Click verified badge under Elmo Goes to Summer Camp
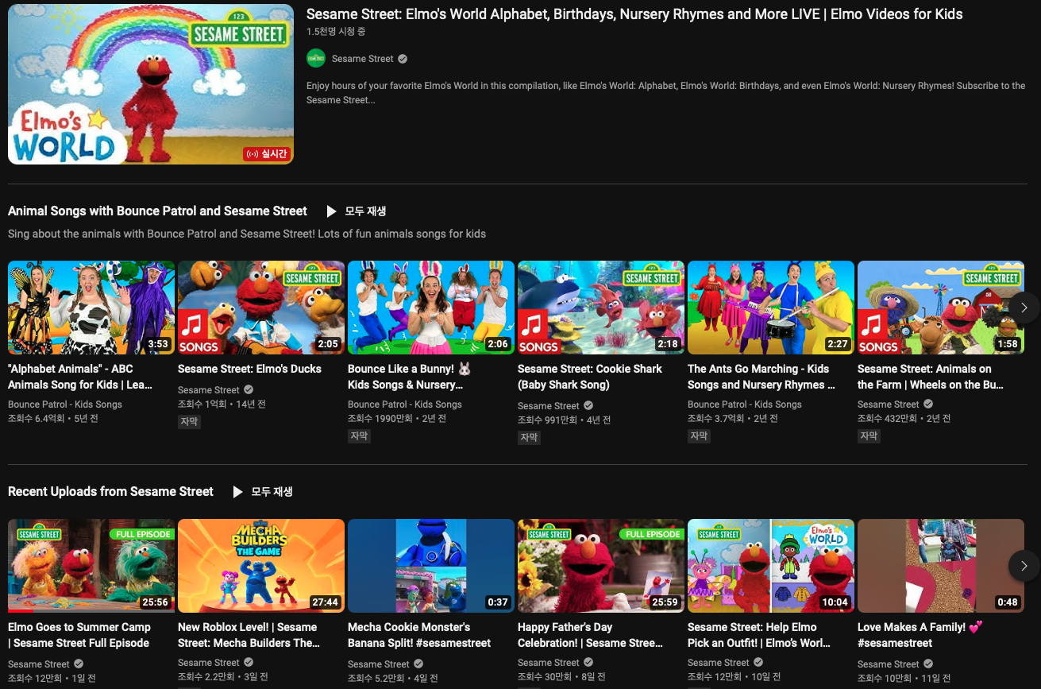The image size is (1041, 689). [79, 664]
